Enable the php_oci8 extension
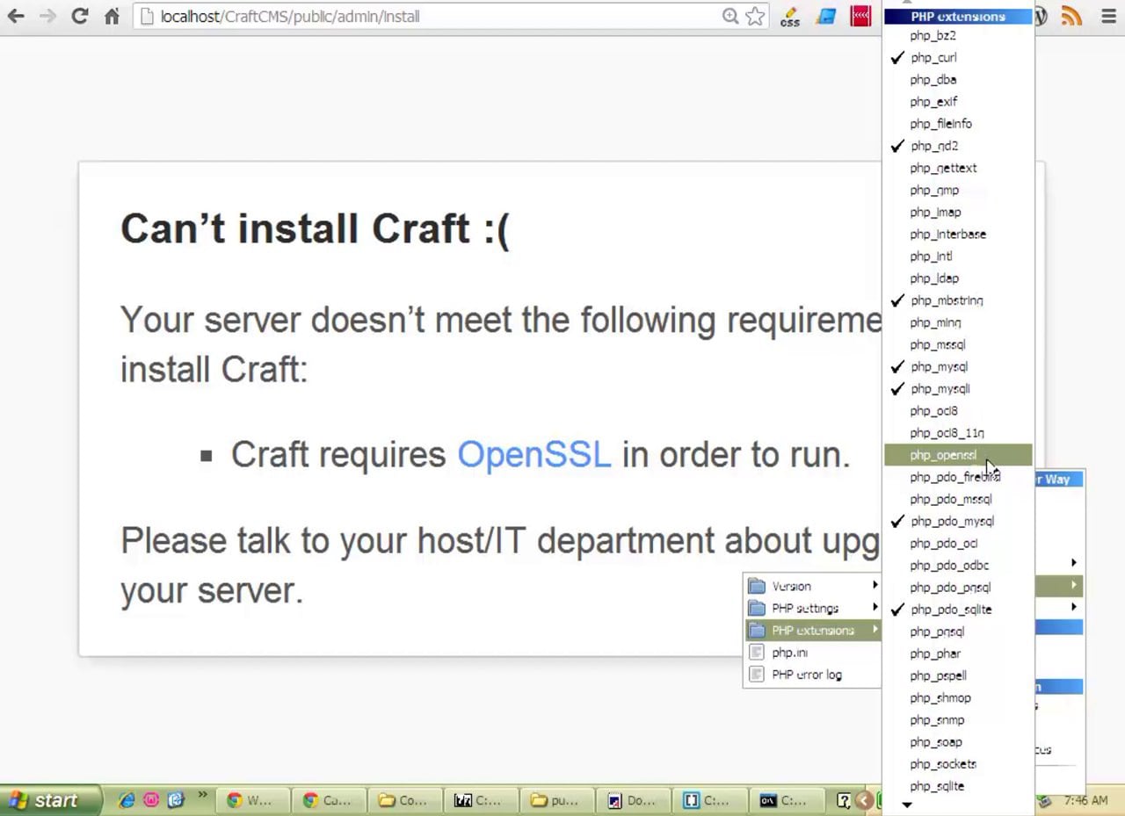Viewport: 1125px width, 816px height. (958, 410)
